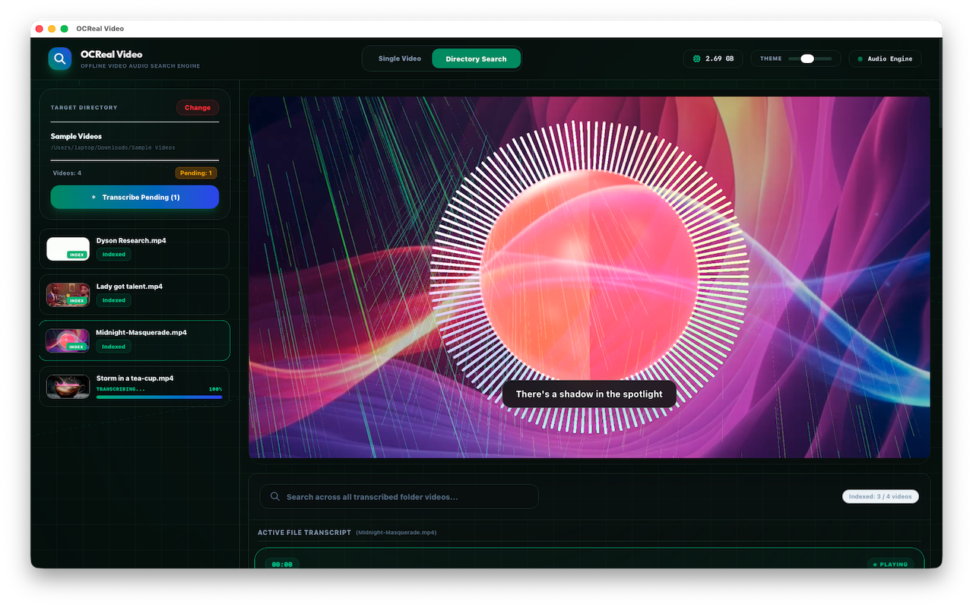Click the OCReal Video window title bar text
Screen dimensions: 973x608
[x=100, y=29]
